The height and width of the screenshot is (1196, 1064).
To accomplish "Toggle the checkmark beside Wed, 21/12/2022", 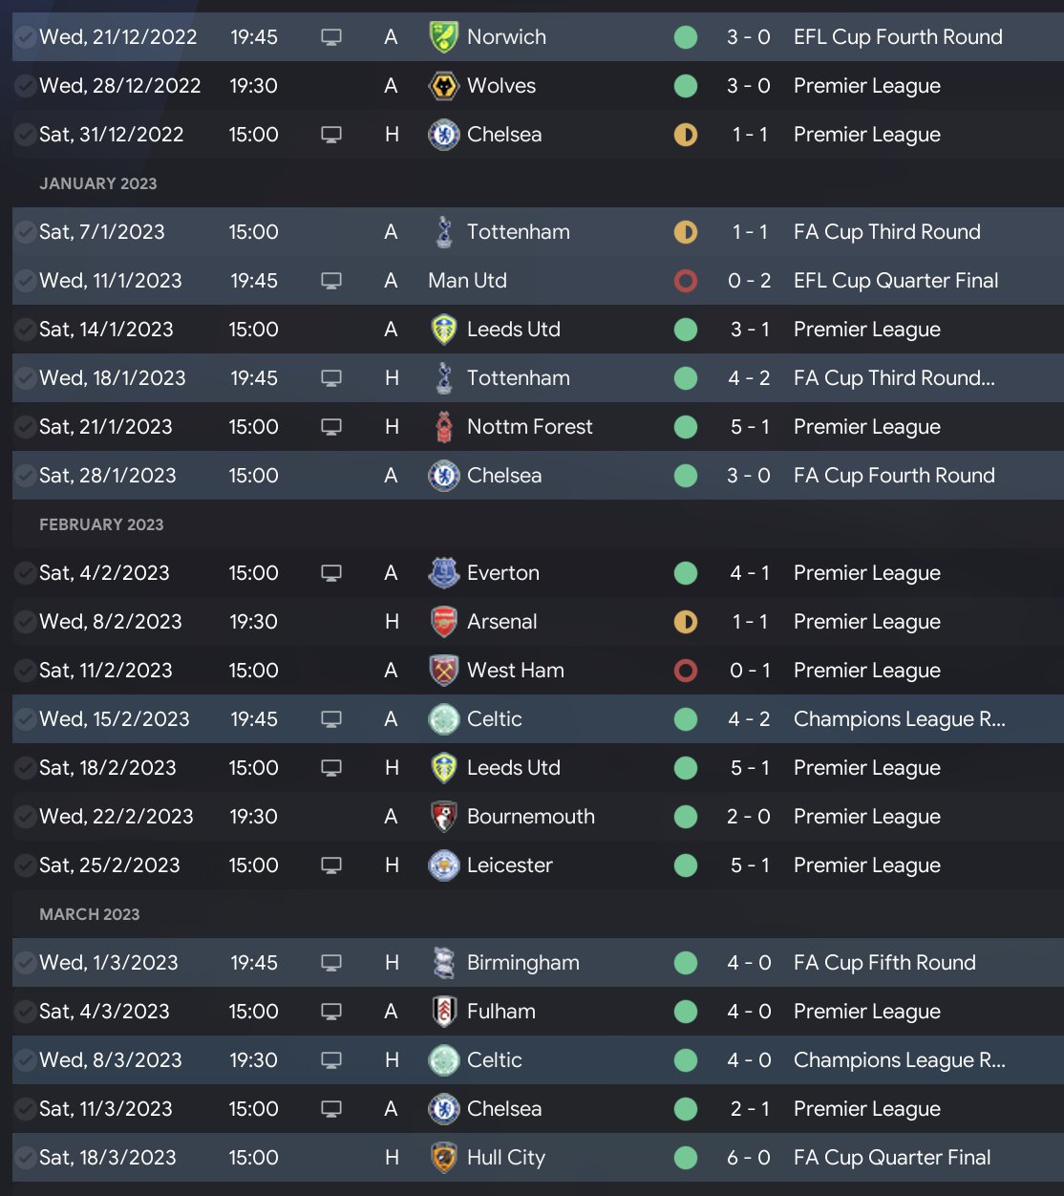I will [25, 37].
